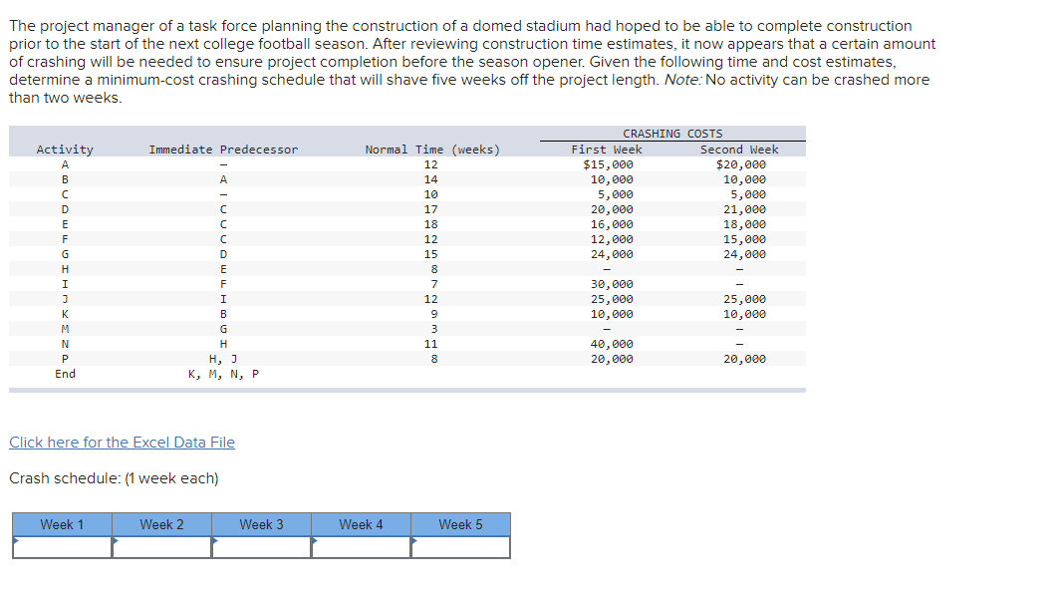Click the $15,000 first week cost
This screenshot has width=1059, height=601.
point(609,164)
